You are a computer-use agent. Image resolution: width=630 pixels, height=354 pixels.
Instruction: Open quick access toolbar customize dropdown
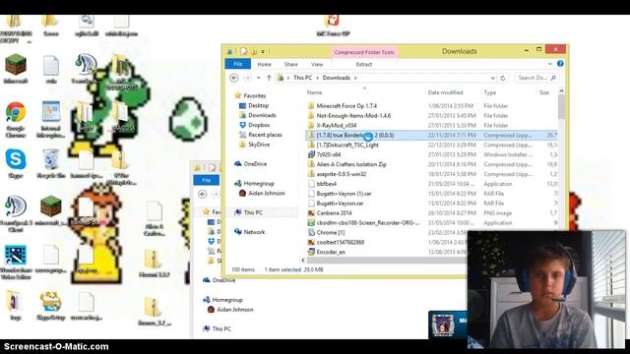pyautogui.click(x=263, y=51)
